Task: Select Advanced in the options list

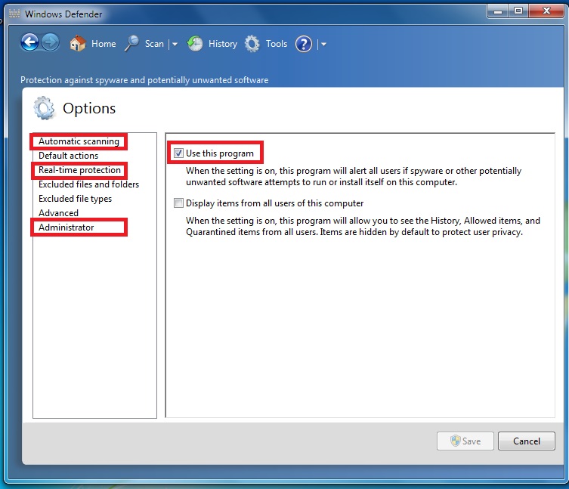Action: [58, 213]
